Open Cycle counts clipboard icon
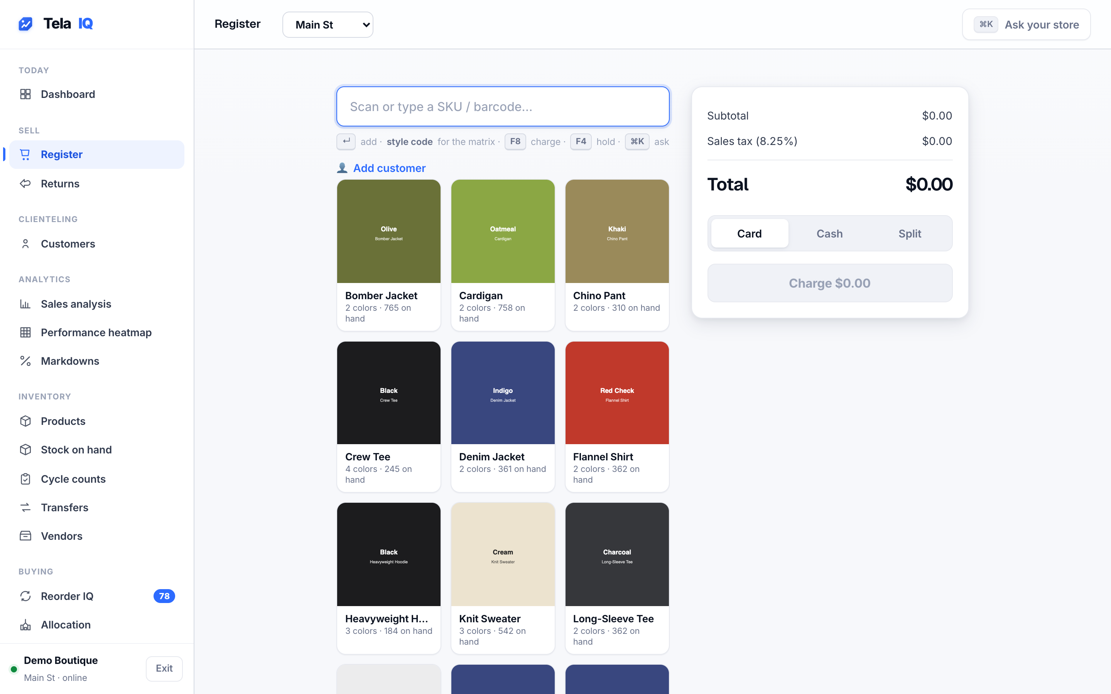Viewport: 1111px width, 694px height. (x=25, y=479)
